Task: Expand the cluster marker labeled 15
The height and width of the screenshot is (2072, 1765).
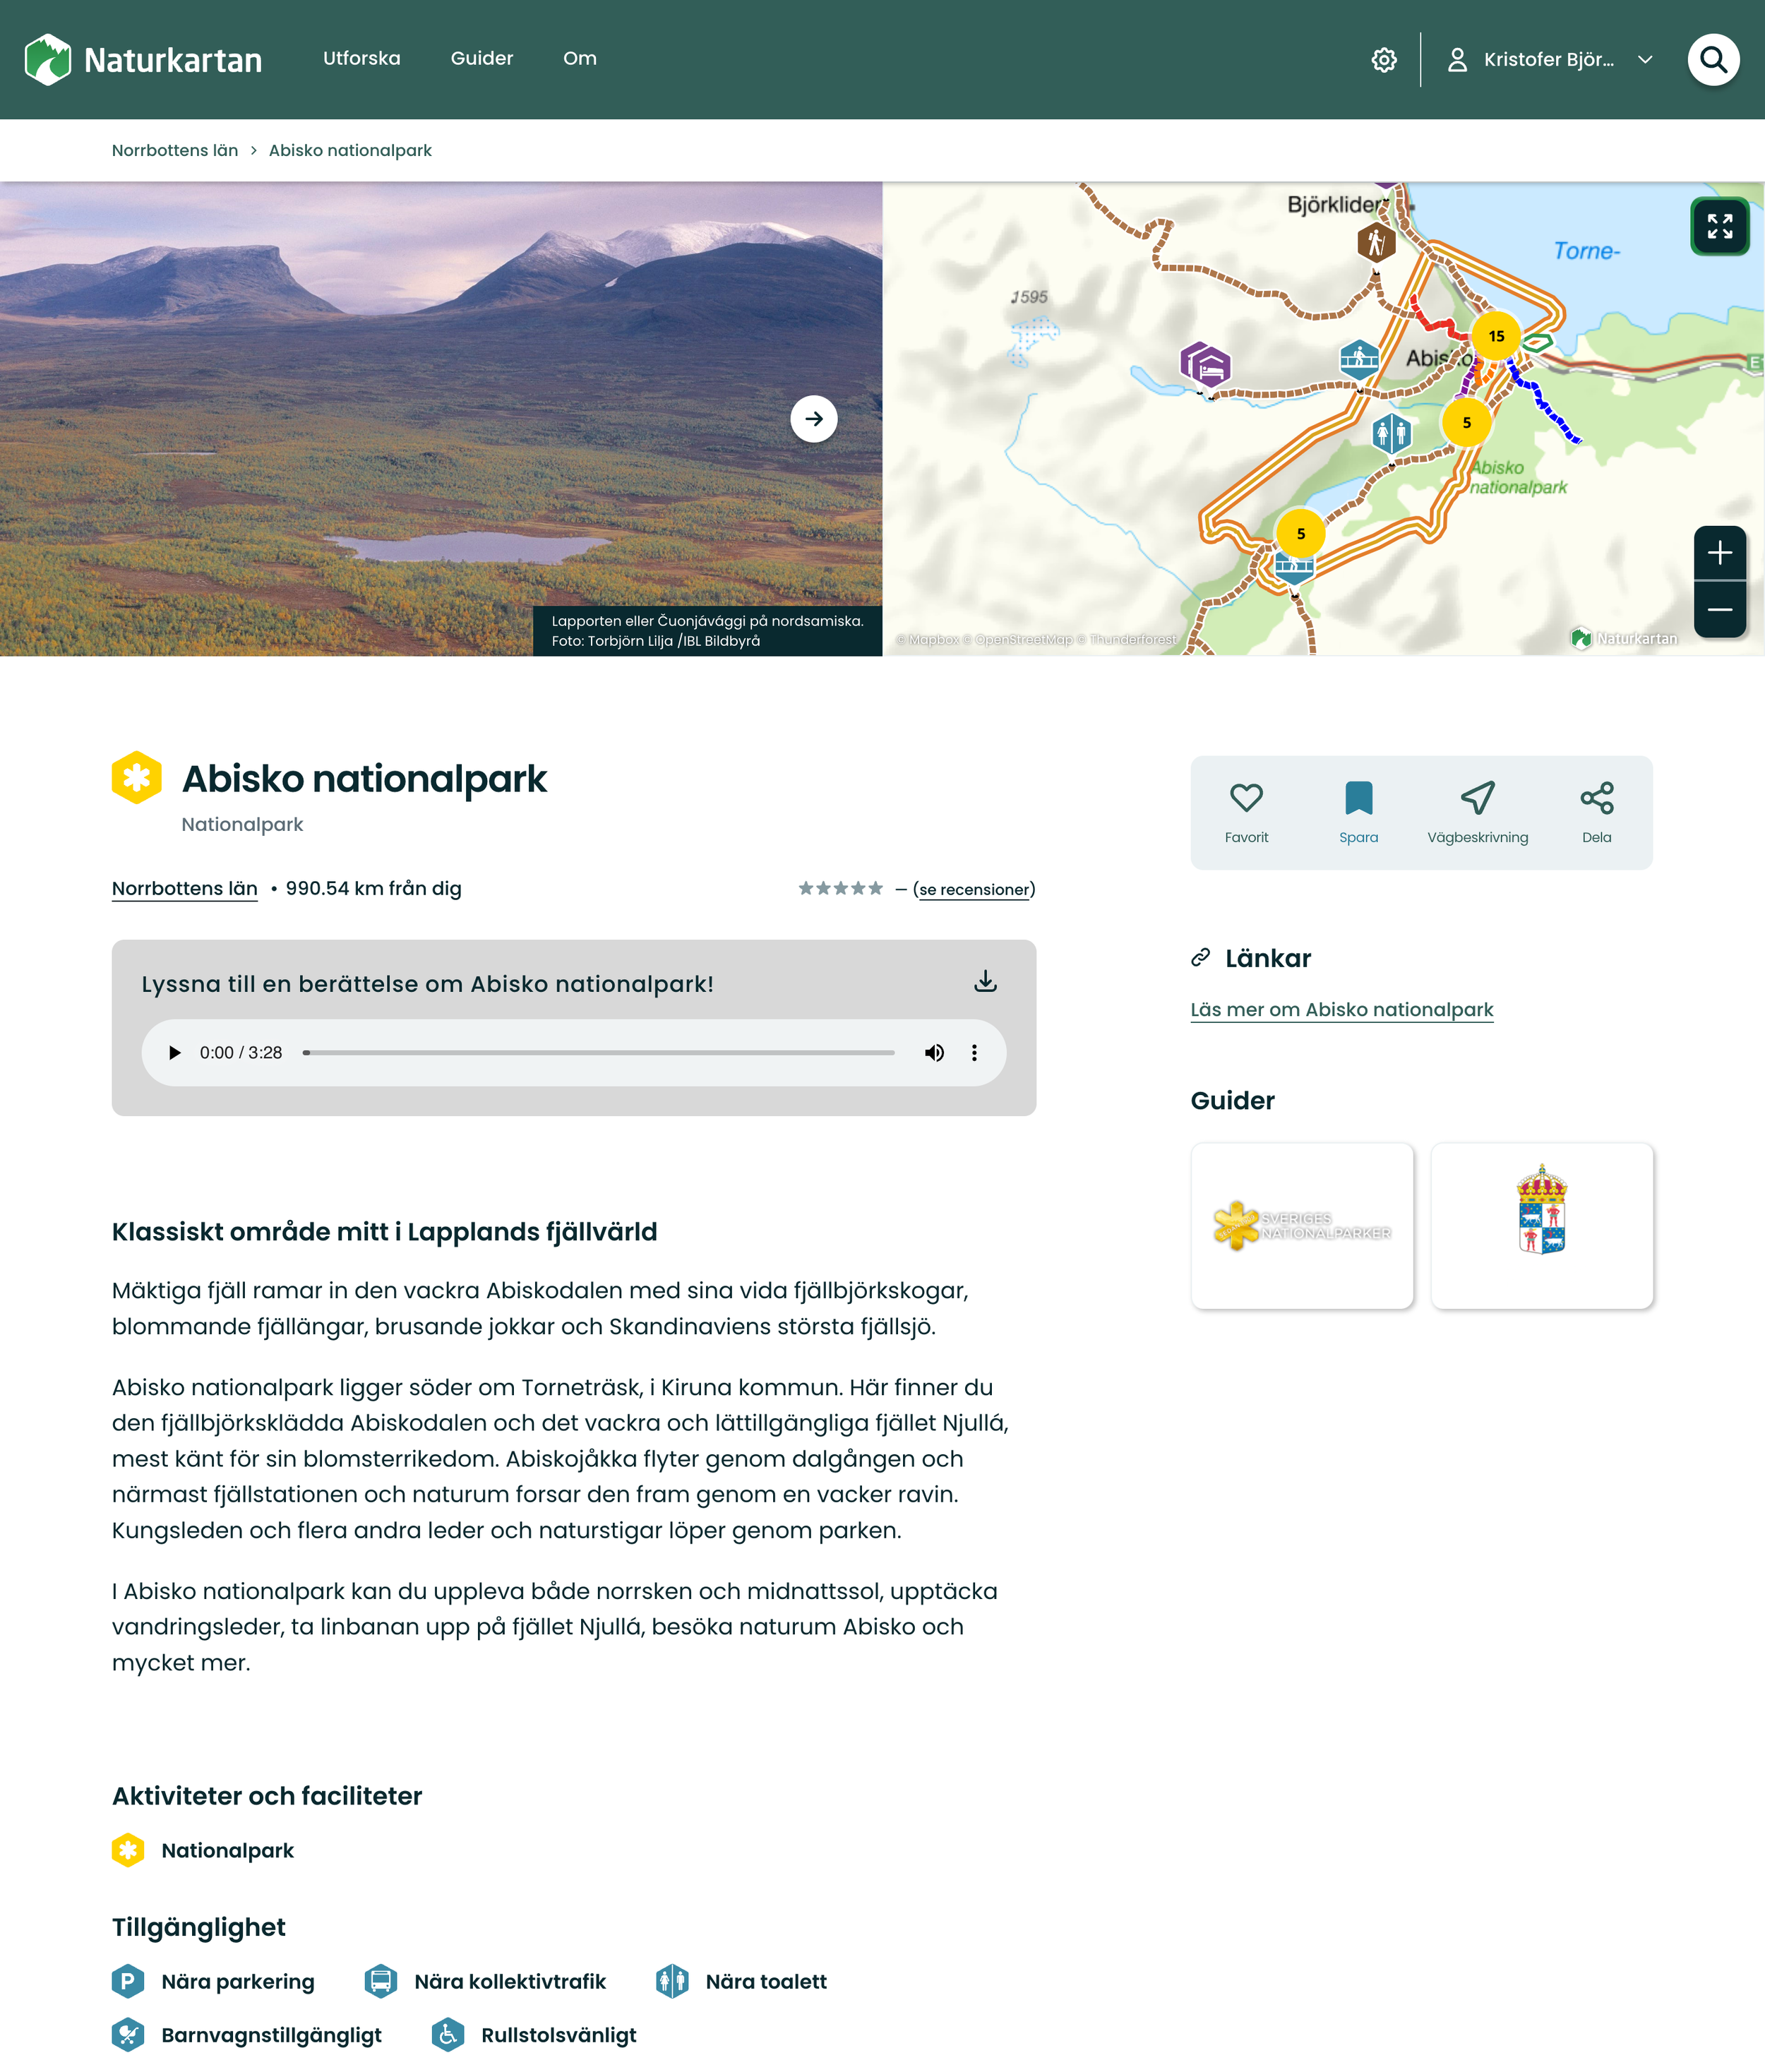Action: point(1496,336)
